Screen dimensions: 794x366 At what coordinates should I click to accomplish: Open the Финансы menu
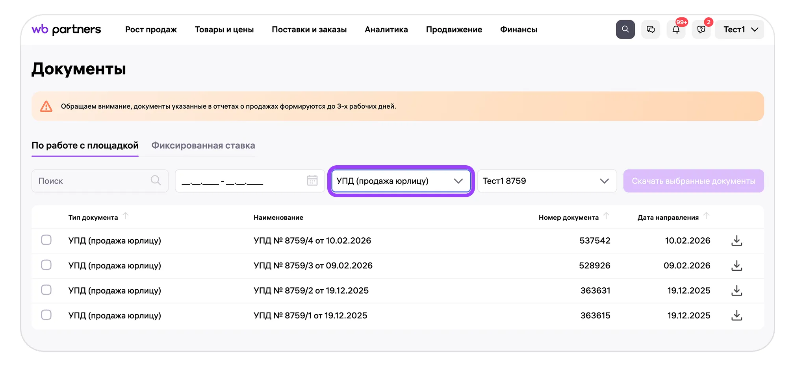coord(518,30)
